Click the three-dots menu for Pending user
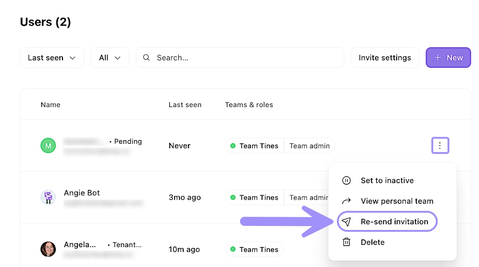This screenshot has height=267, width=479. tap(440, 146)
